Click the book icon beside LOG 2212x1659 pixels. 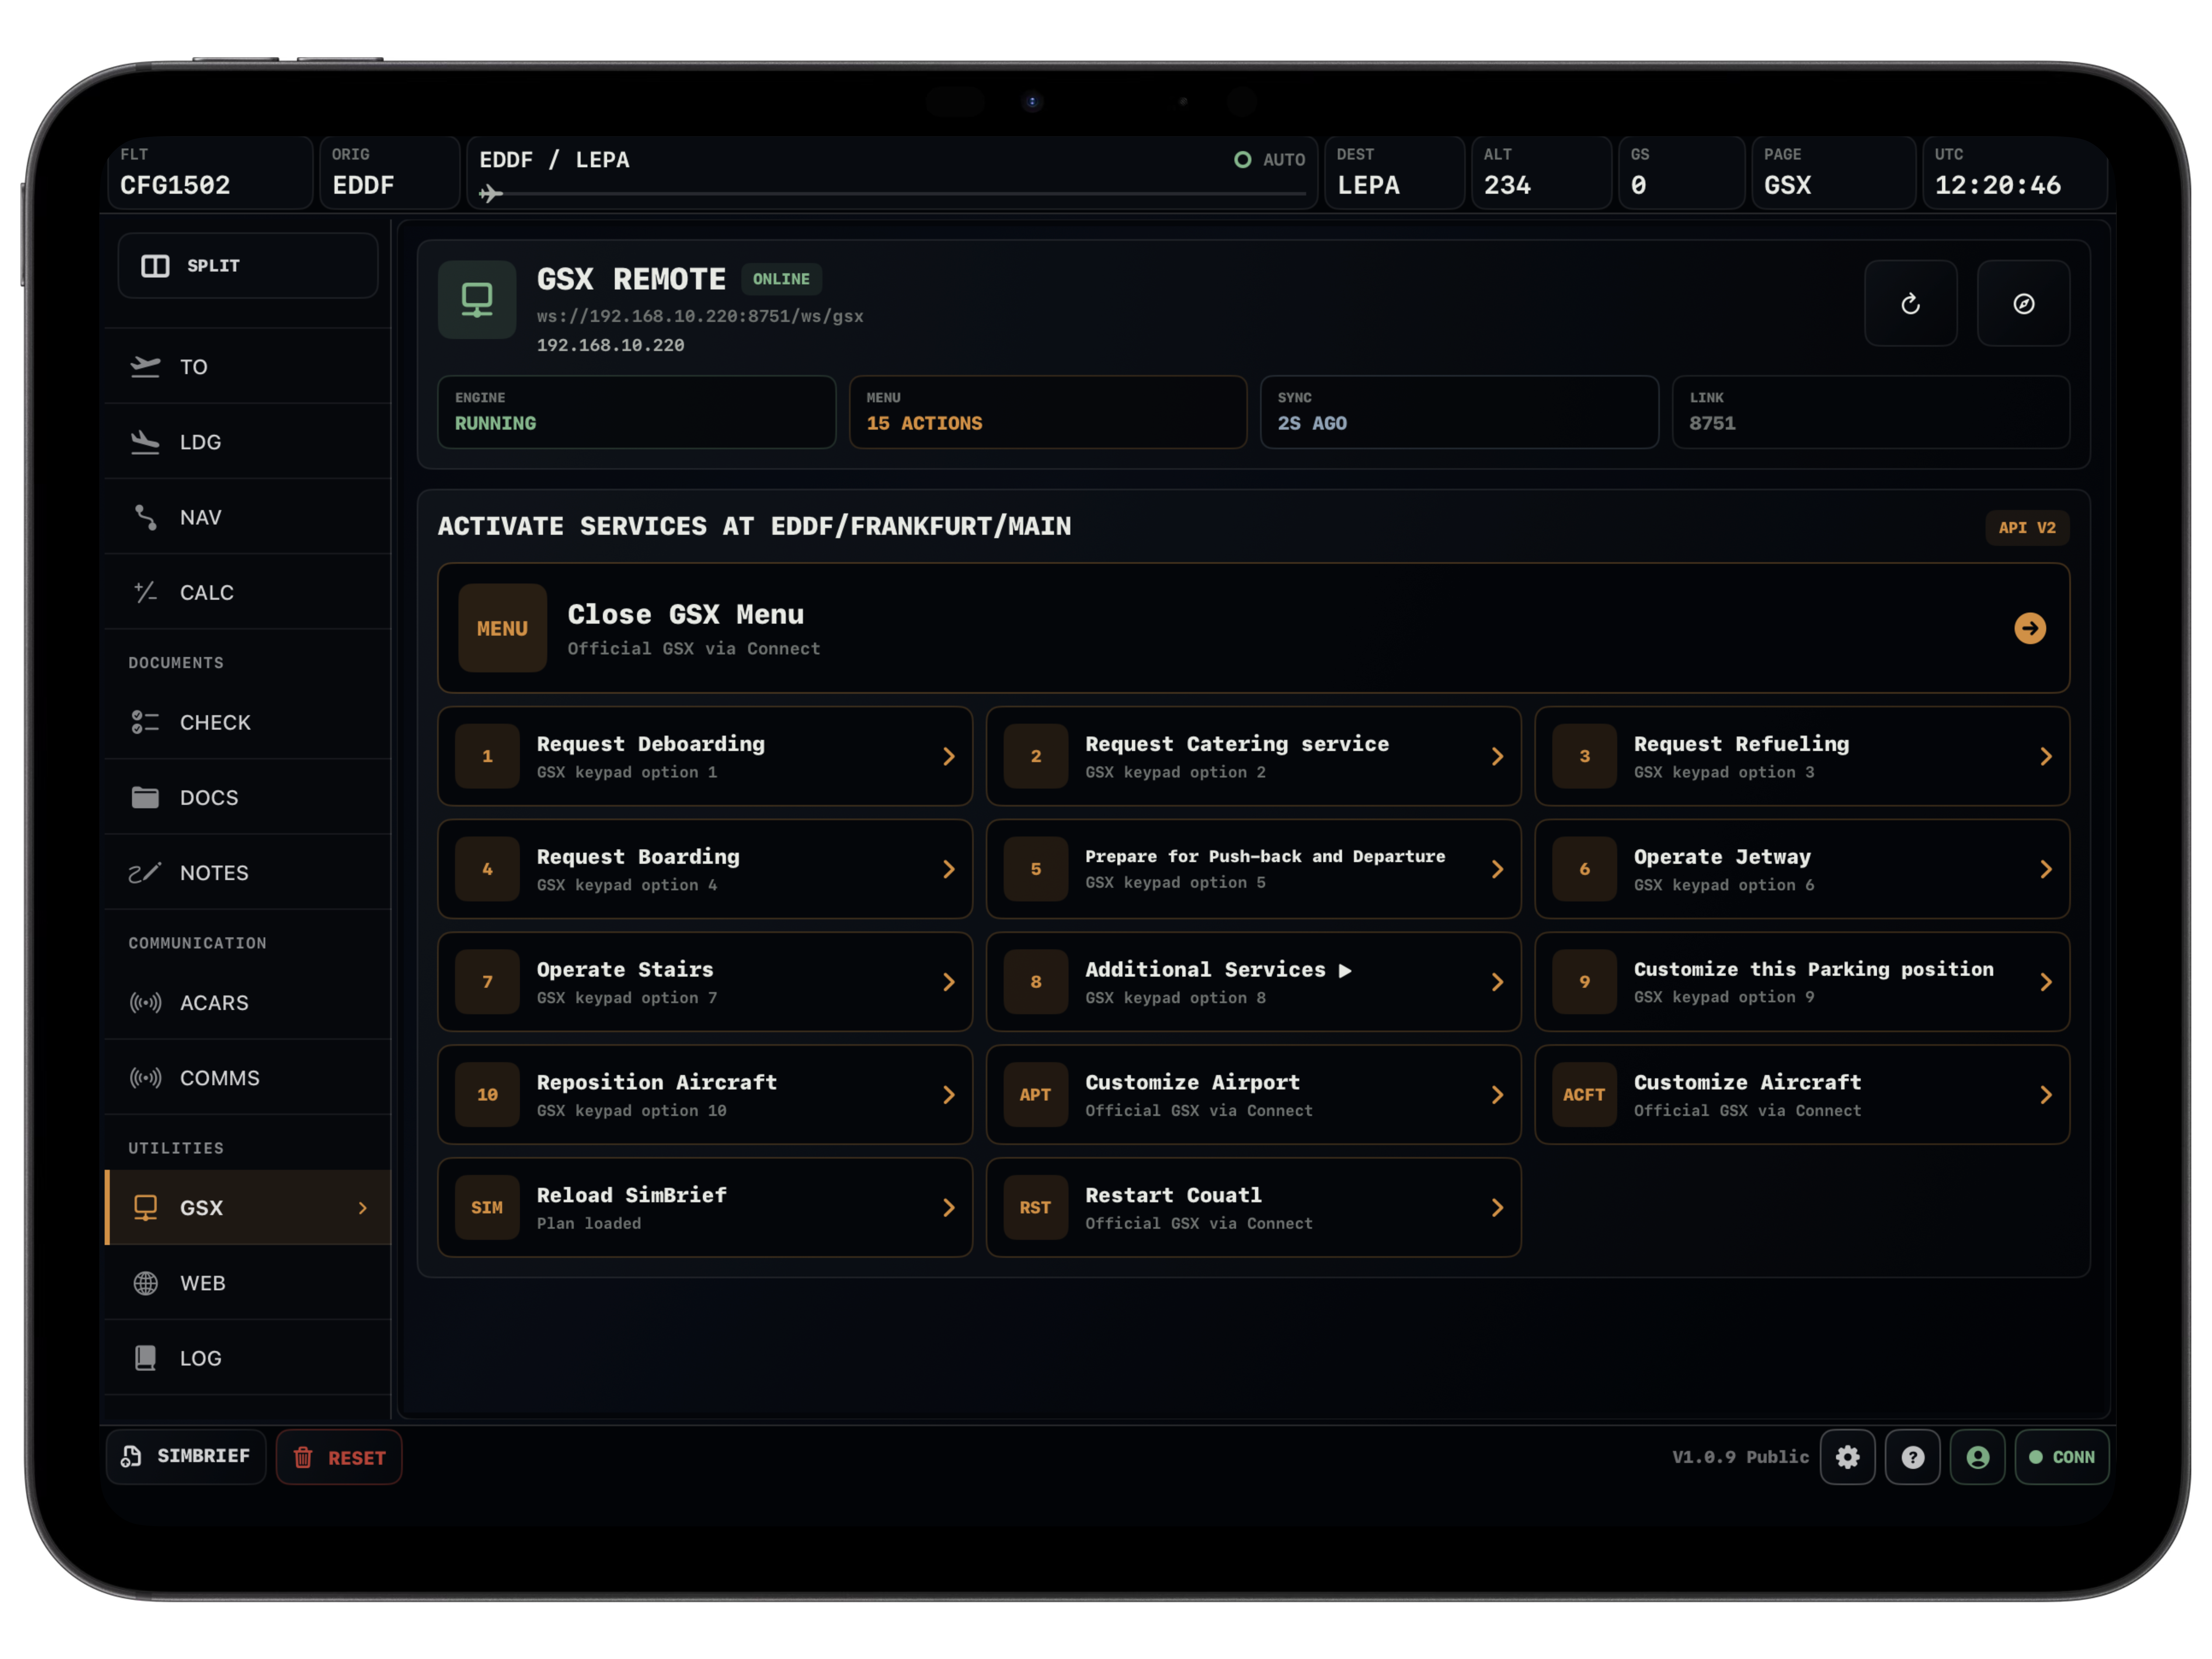(x=145, y=1358)
